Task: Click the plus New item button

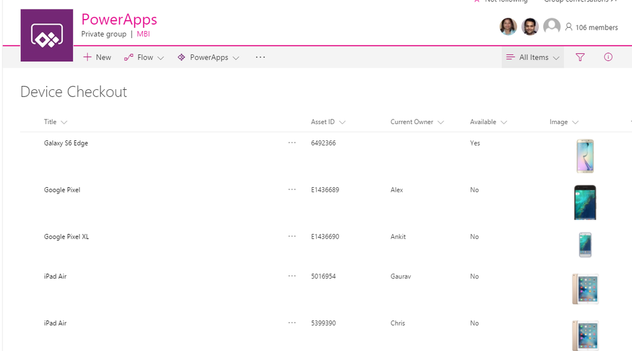Action: (x=97, y=57)
